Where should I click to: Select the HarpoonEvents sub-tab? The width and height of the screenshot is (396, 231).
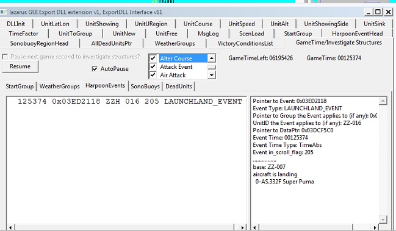tap(106, 85)
